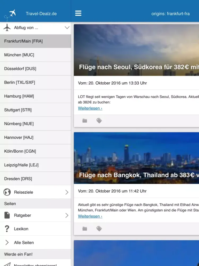Click origins: frankfurt-fra header text
Screen dimensions: 199x266
coord(170,14)
